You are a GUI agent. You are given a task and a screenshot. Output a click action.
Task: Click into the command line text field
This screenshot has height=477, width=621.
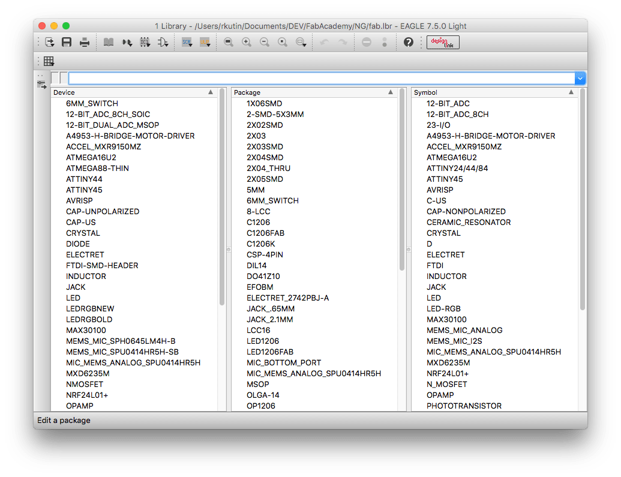322,79
